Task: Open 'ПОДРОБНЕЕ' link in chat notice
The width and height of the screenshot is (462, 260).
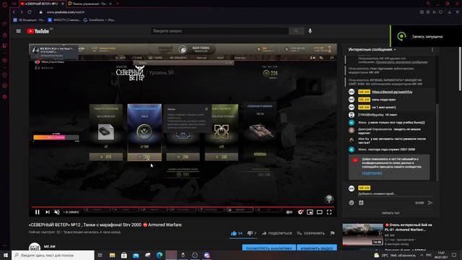Action: (x=372, y=173)
